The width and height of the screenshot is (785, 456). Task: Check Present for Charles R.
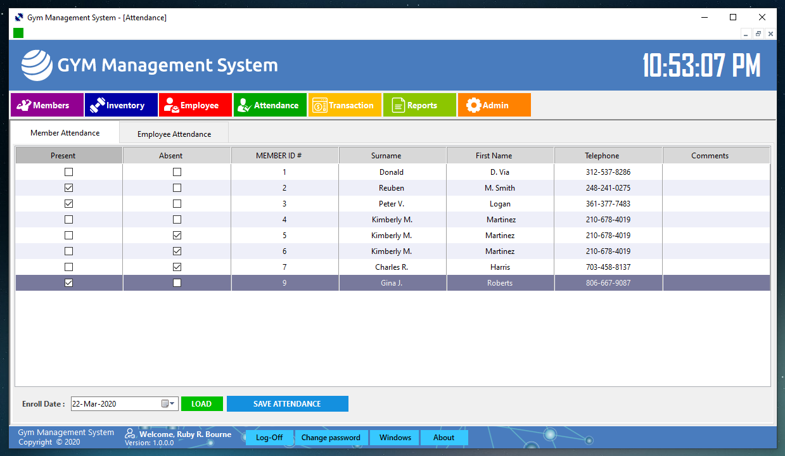(69, 267)
